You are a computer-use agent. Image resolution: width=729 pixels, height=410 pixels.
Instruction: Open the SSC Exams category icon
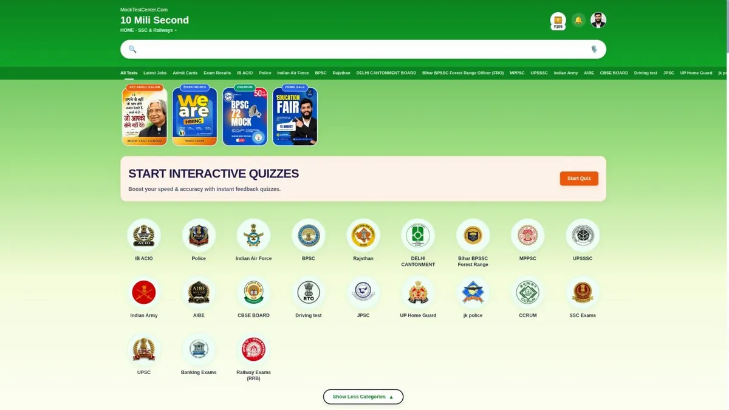click(583, 293)
